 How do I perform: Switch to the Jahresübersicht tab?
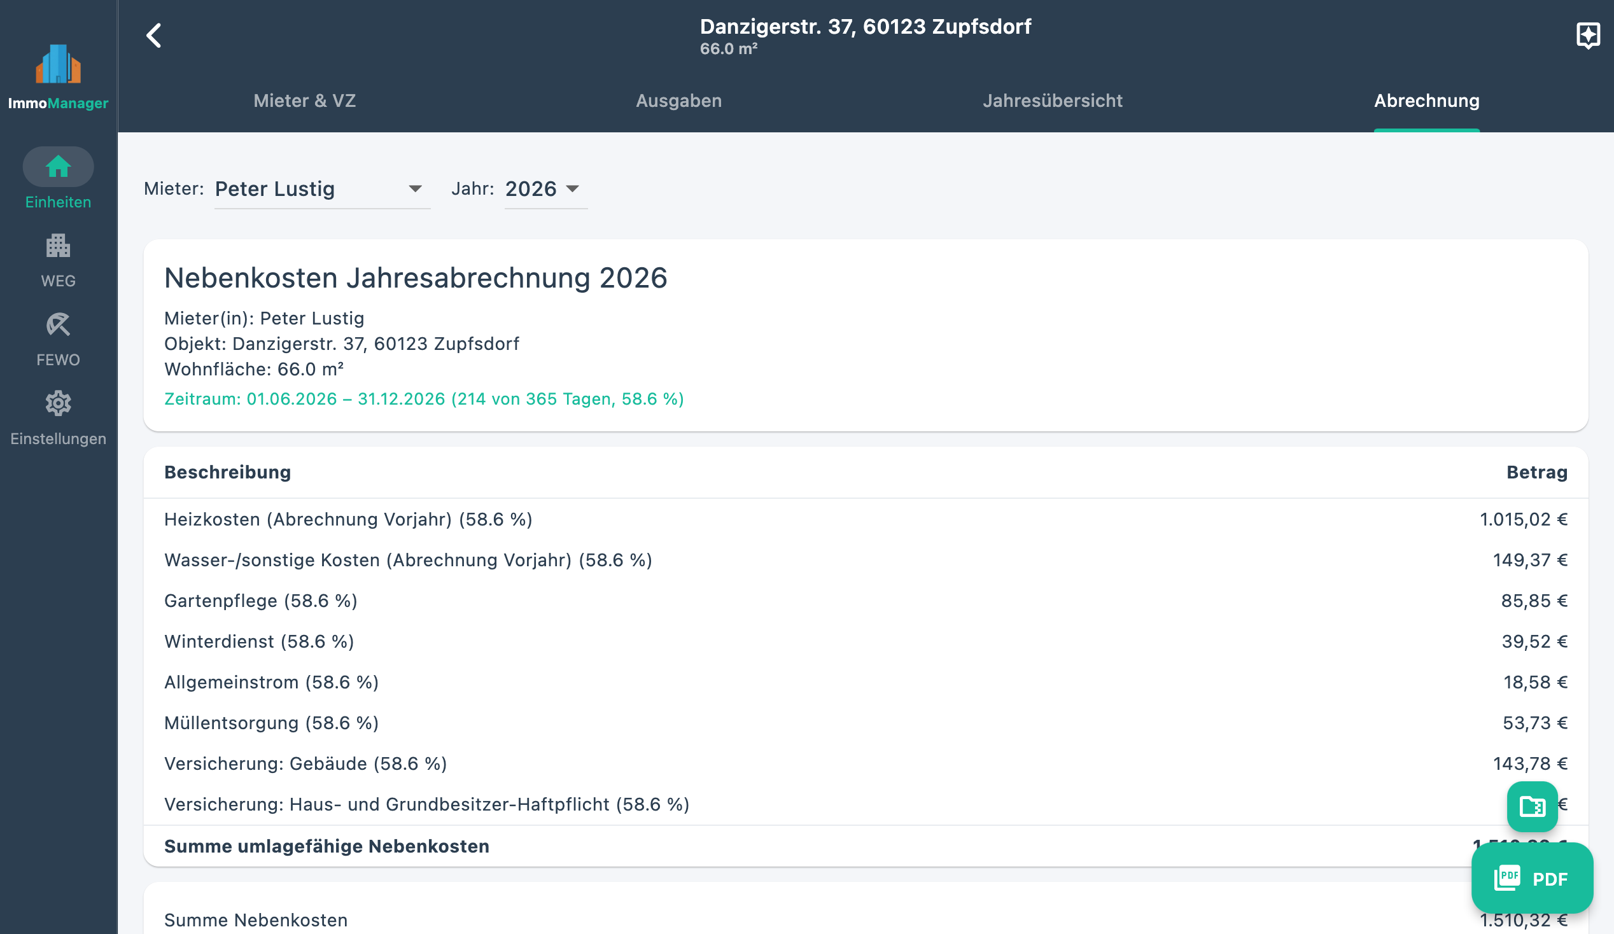1053,101
